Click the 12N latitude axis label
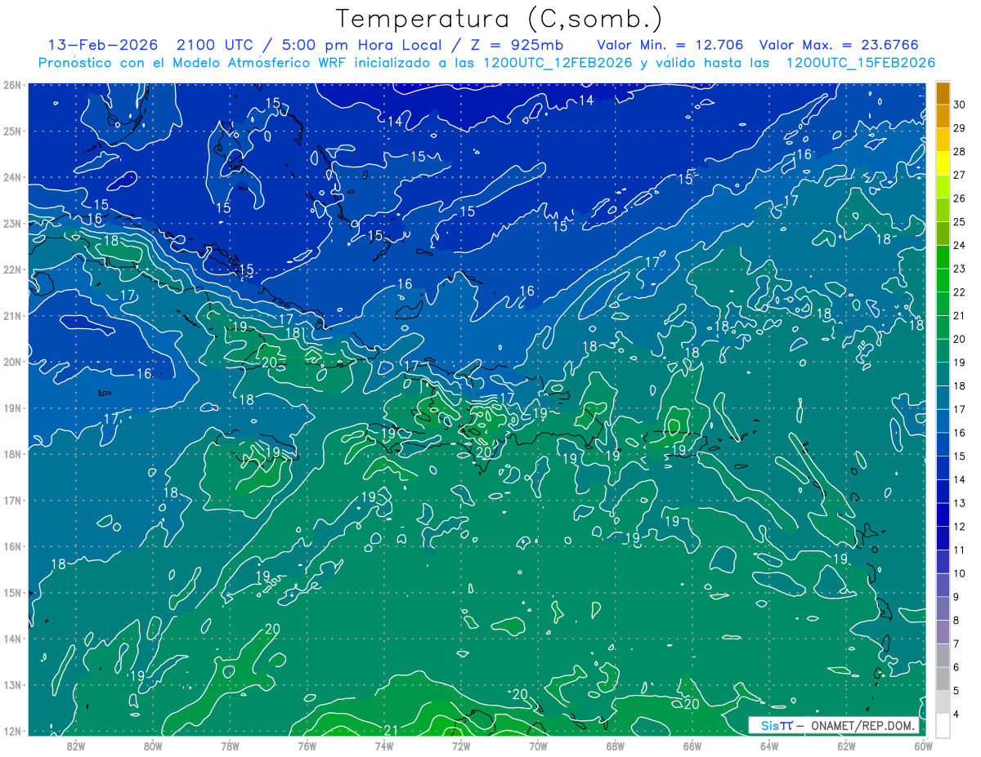Image resolution: width=981 pixels, height=757 pixels. 12,731
